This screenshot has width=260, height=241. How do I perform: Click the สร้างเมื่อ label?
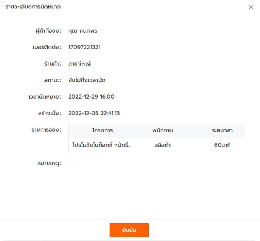[49, 113]
